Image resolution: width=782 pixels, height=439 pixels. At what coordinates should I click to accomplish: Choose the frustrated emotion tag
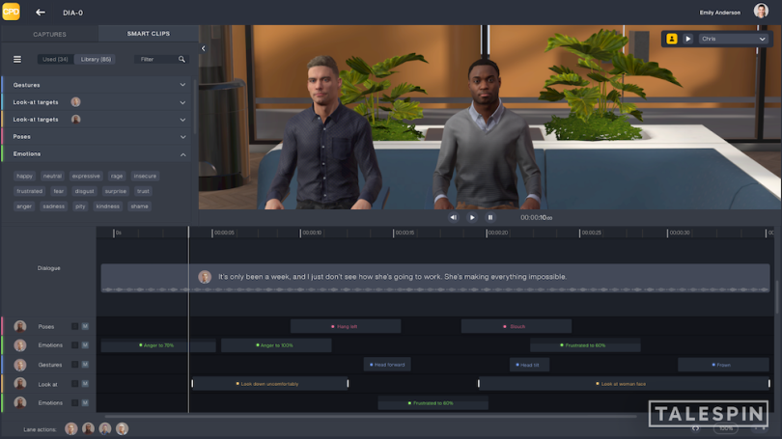click(29, 191)
